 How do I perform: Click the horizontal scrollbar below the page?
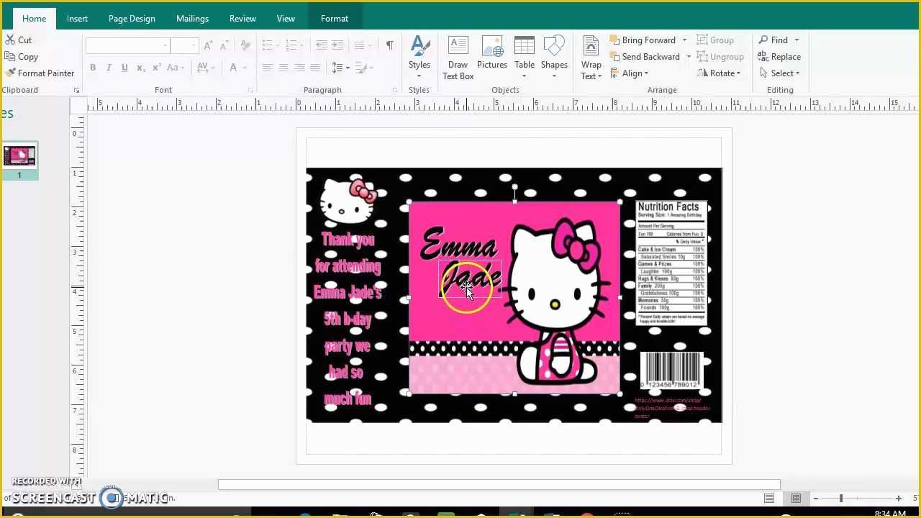(499, 485)
